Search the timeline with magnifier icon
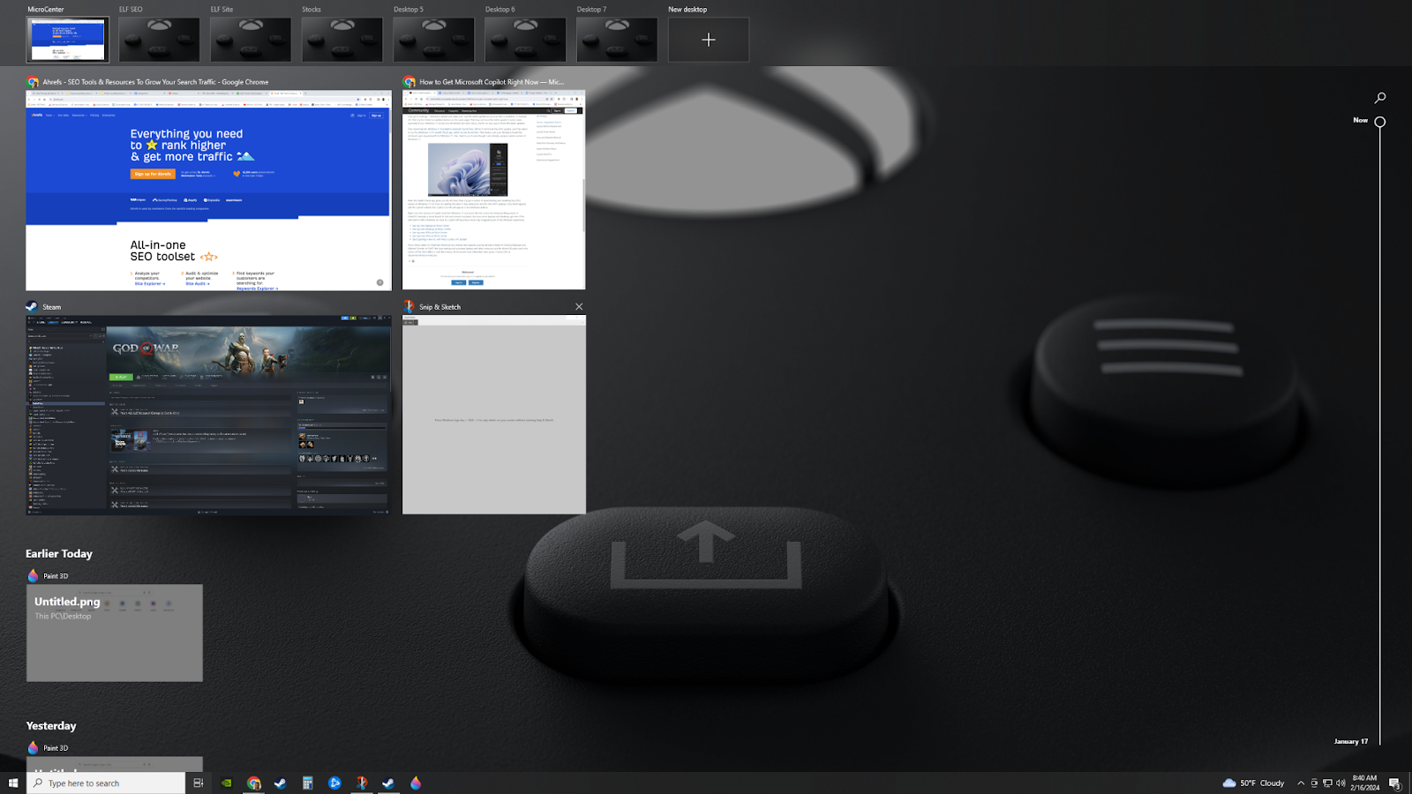Screen dimensions: 1412x794 coord(1380,98)
